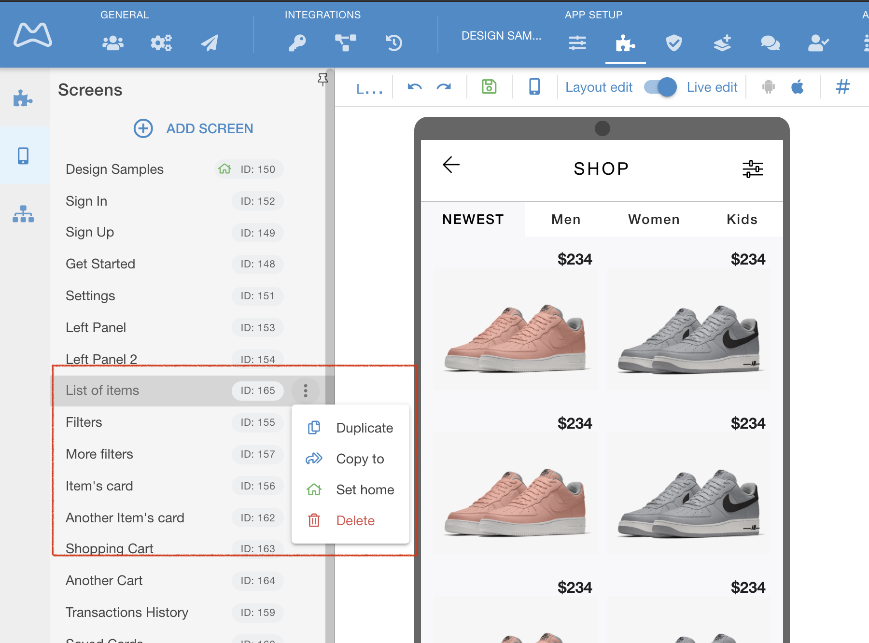869x643 pixels.
Task: Save using the green floppy disk icon
Action: pos(489,86)
